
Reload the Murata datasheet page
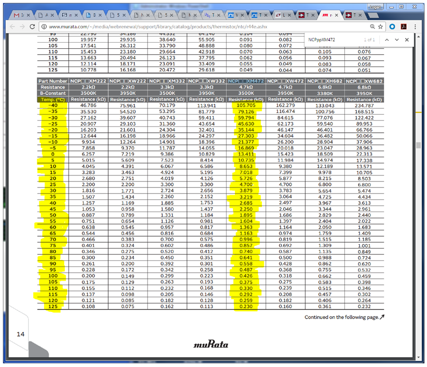click(x=32, y=27)
